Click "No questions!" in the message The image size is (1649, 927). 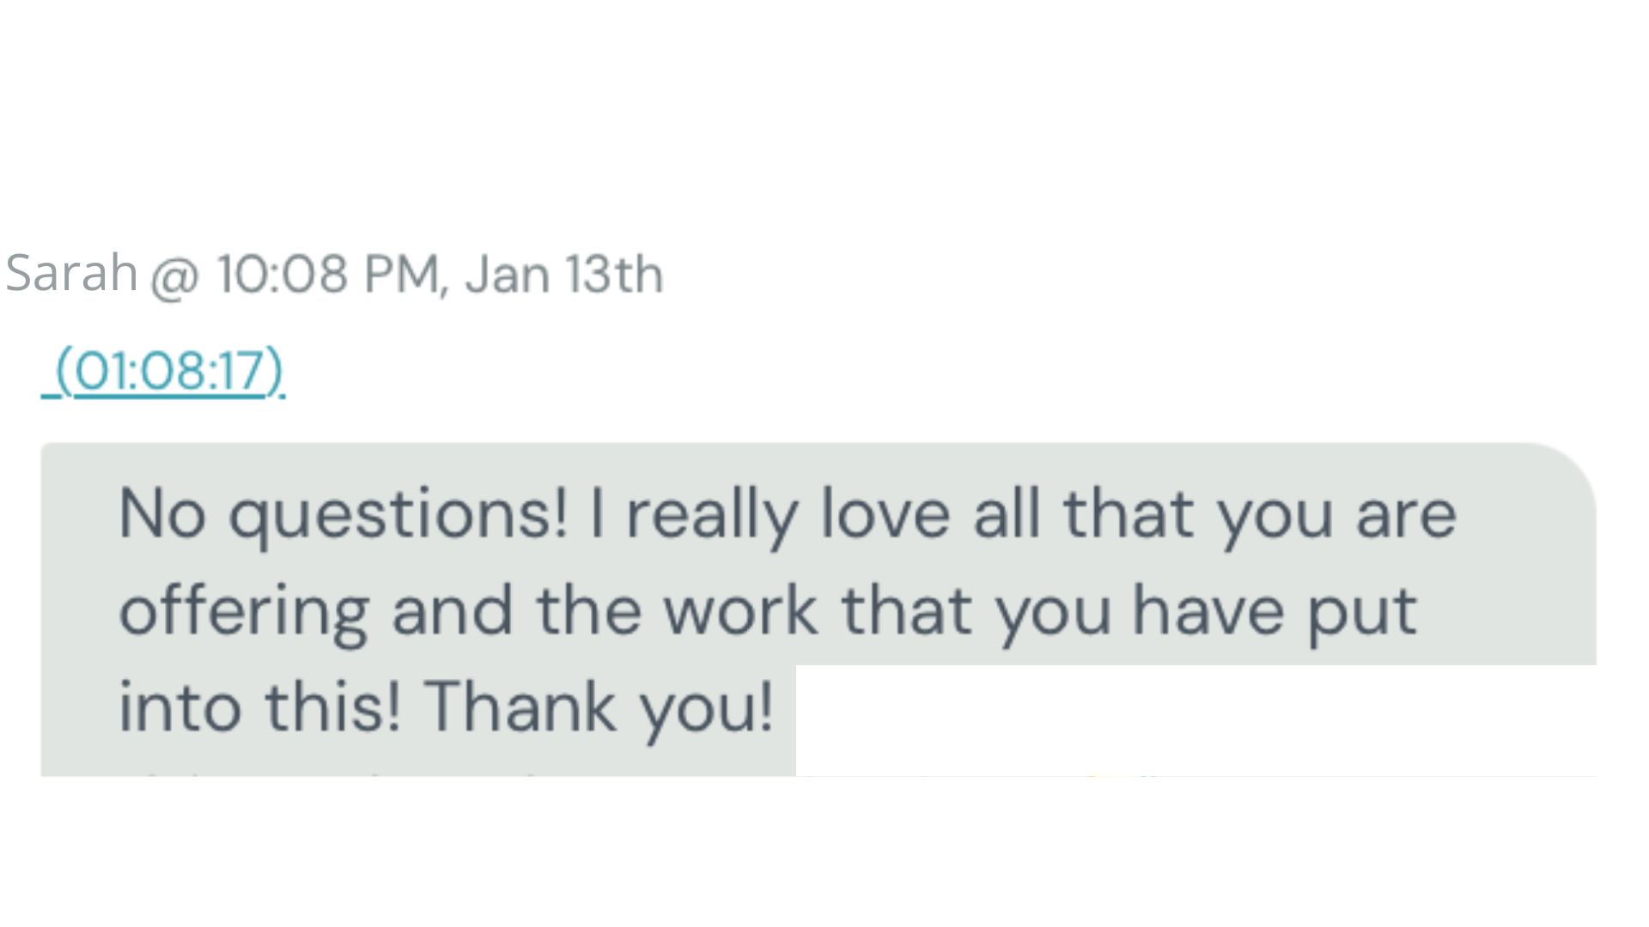point(343,515)
